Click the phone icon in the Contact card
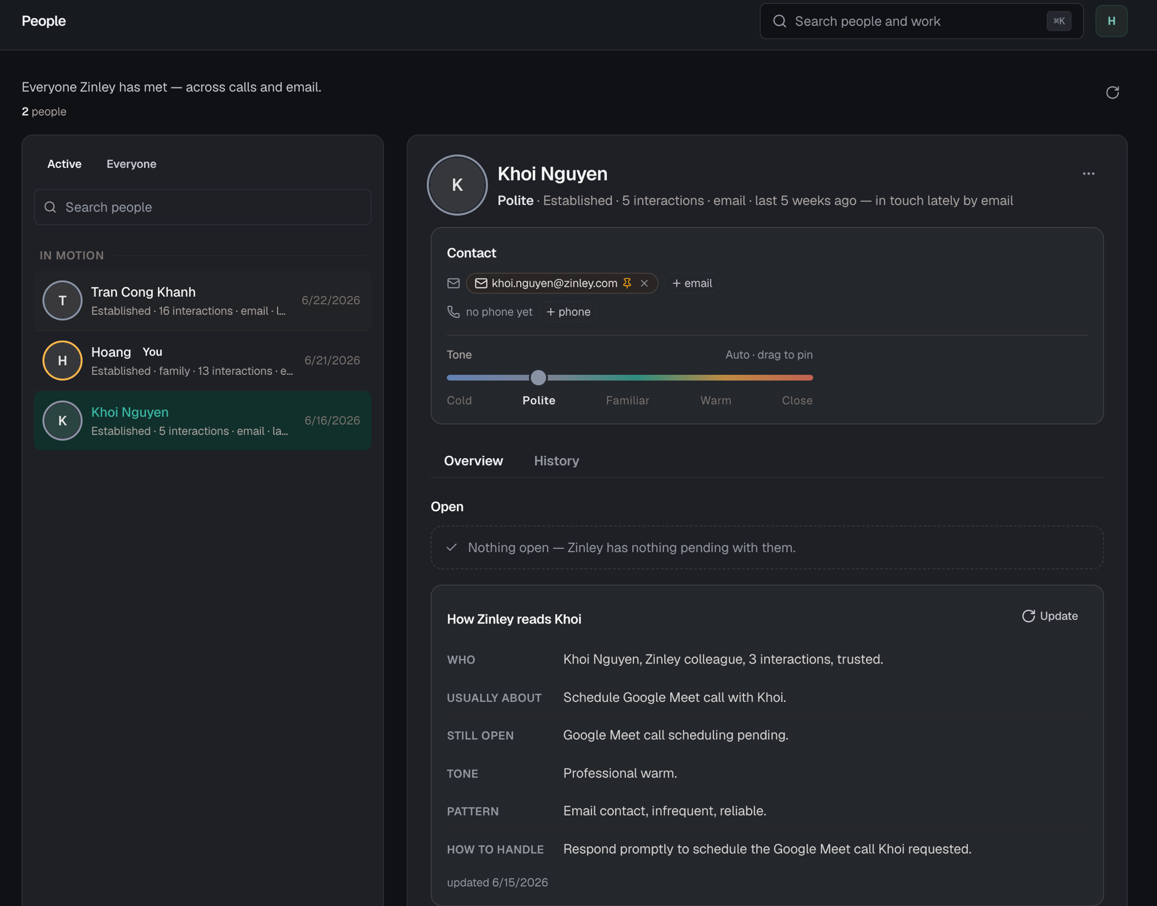The image size is (1157, 906). [x=454, y=312]
